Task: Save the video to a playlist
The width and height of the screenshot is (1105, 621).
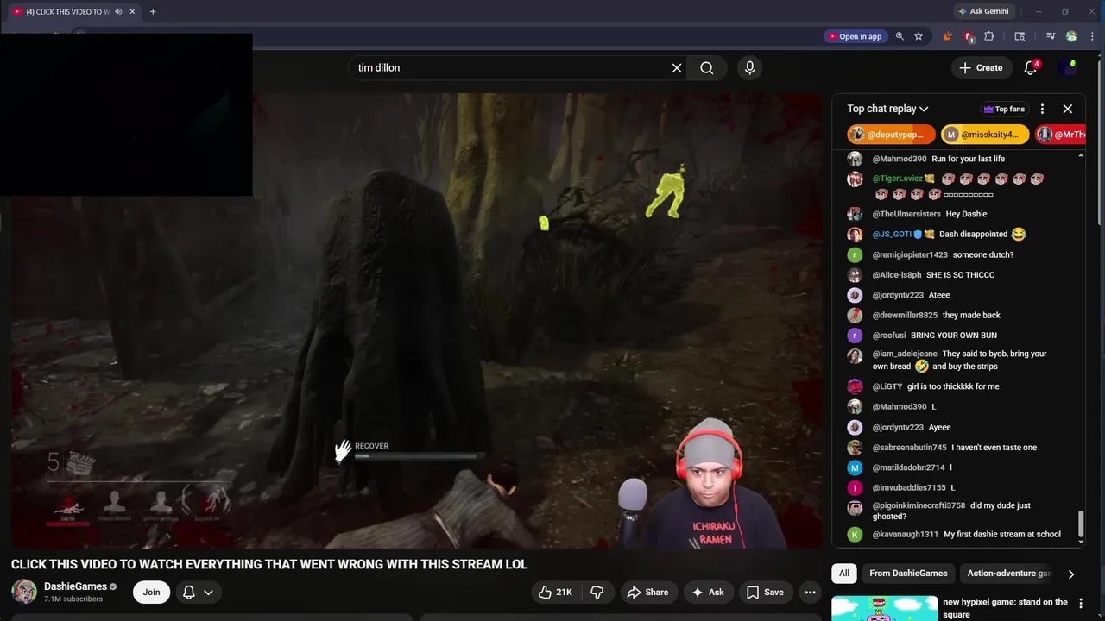Action: [765, 592]
